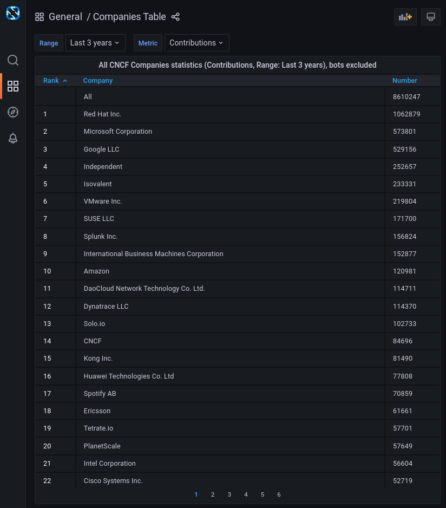Select the Splunk Inc. cell
The width and height of the screenshot is (446, 508).
click(x=230, y=237)
